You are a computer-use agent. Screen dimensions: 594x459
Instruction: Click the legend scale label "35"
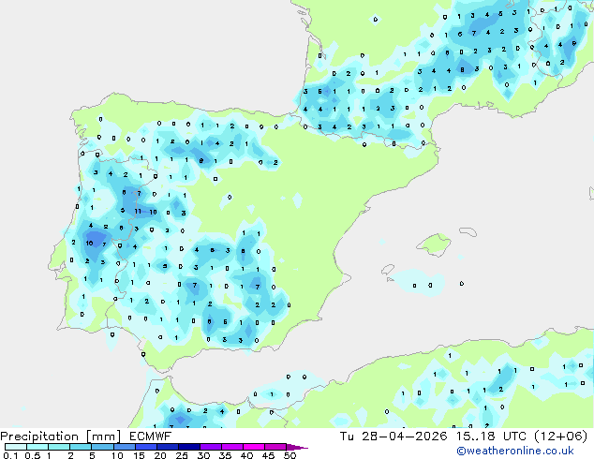point(225,455)
